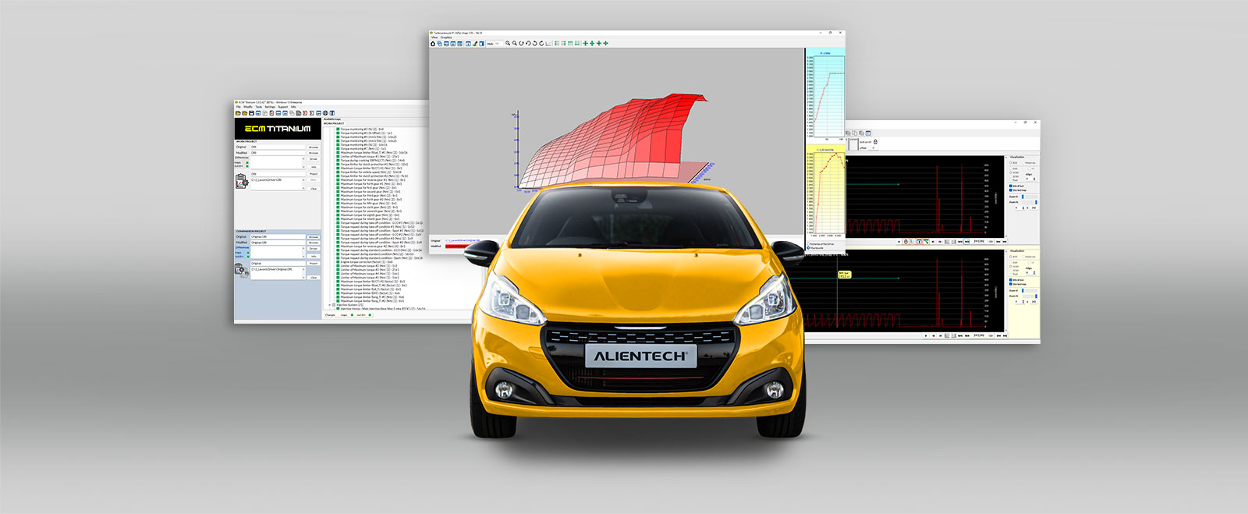
Task: Adjust the second zoom slider in upper Visualization panel
Action: (x=1029, y=202)
